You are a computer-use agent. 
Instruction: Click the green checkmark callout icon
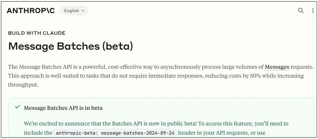17,108
